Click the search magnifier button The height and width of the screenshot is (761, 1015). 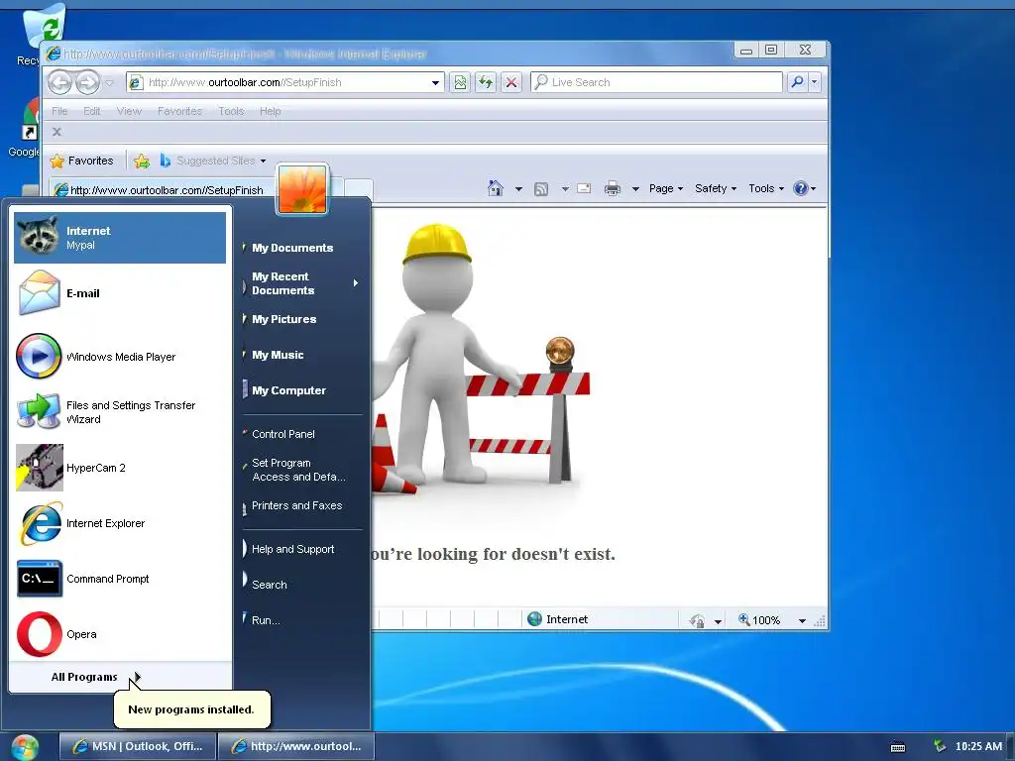click(x=798, y=82)
